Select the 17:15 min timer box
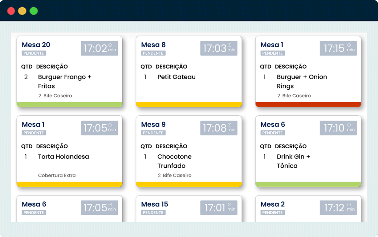 tap(338, 48)
